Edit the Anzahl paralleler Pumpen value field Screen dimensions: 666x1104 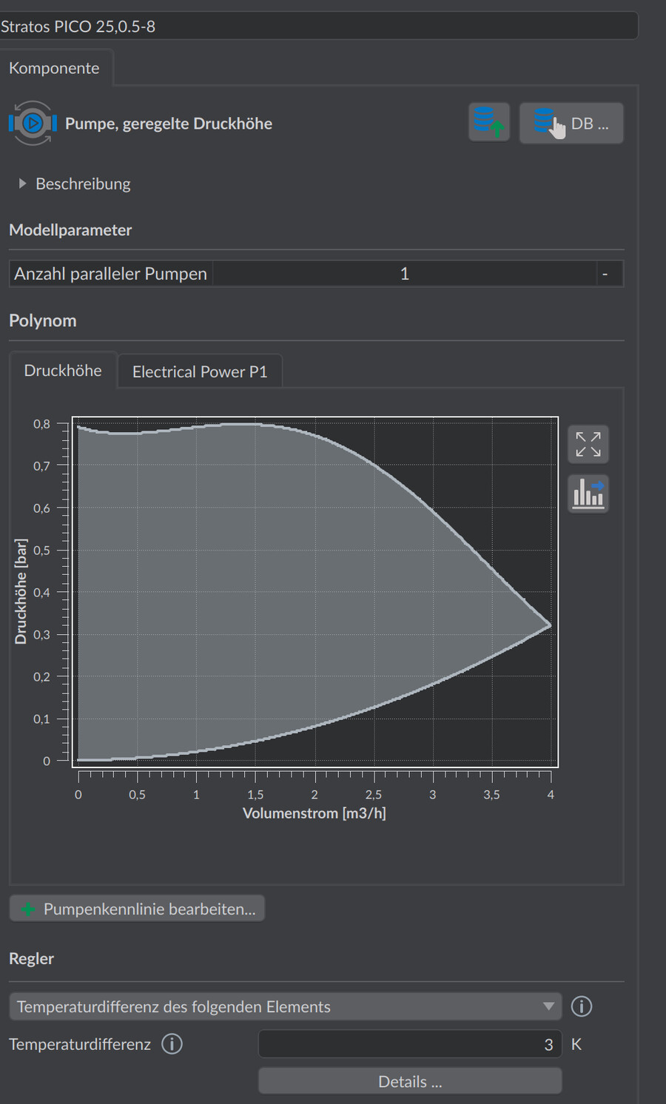(404, 274)
